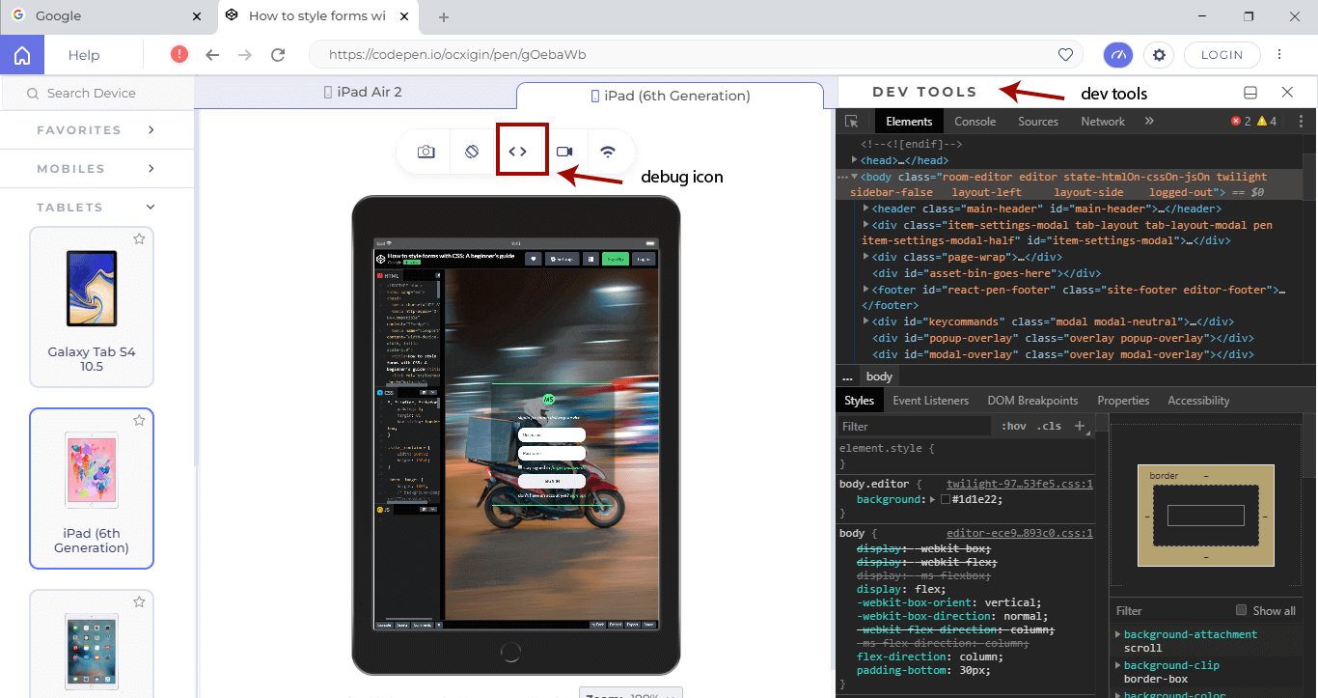Toggle the :hov pseudo-class panel in Styles
This screenshot has width=1318, height=698.
(x=1015, y=426)
